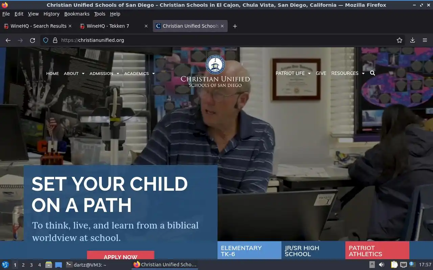Open the Firefox hamburger application menu
The width and height of the screenshot is (433, 270).
[425, 40]
